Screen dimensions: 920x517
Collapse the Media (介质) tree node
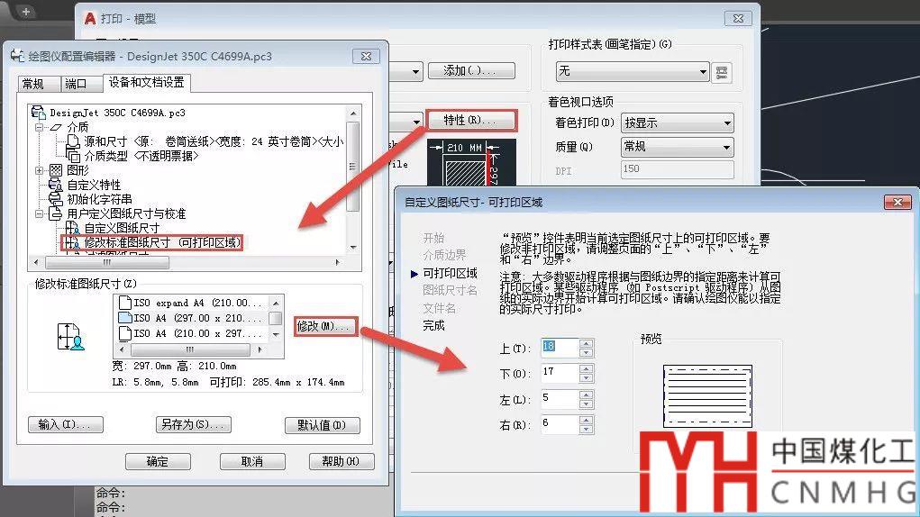(40, 127)
